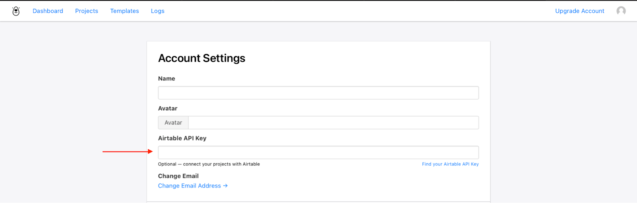This screenshot has width=637, height=203.
Task: Click the bold Avatar label
Action: pos(168,108)
